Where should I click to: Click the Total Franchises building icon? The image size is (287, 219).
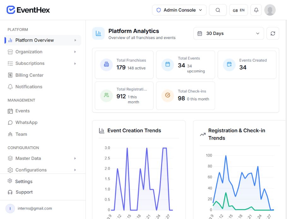106,64
